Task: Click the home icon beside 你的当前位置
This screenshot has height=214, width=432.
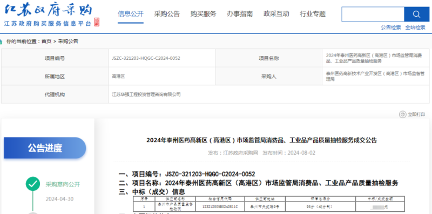Action: (1, 42)
